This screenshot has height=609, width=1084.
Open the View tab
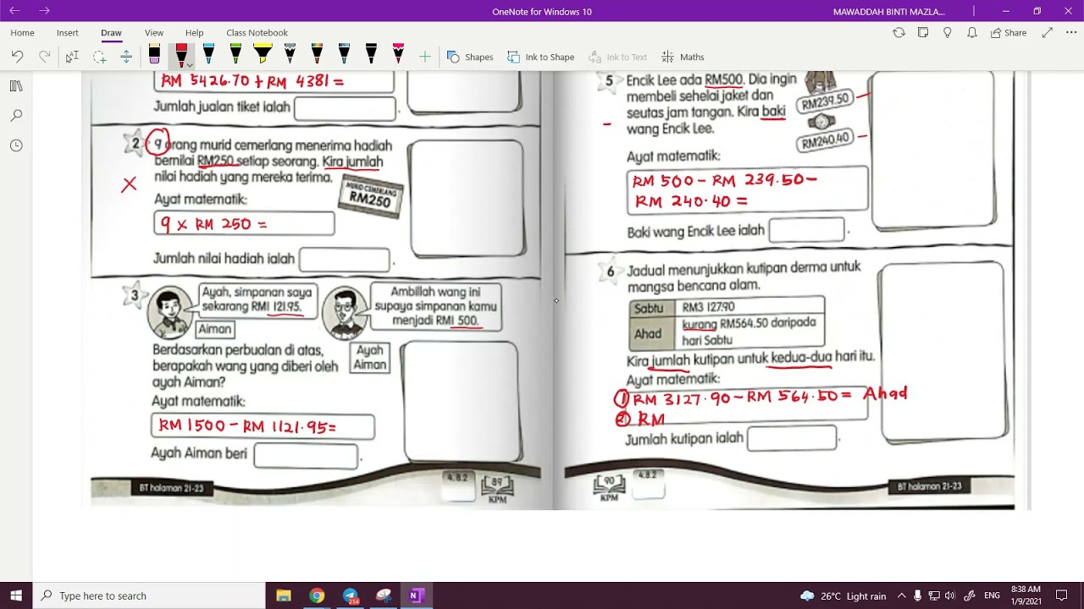(154, 32)
